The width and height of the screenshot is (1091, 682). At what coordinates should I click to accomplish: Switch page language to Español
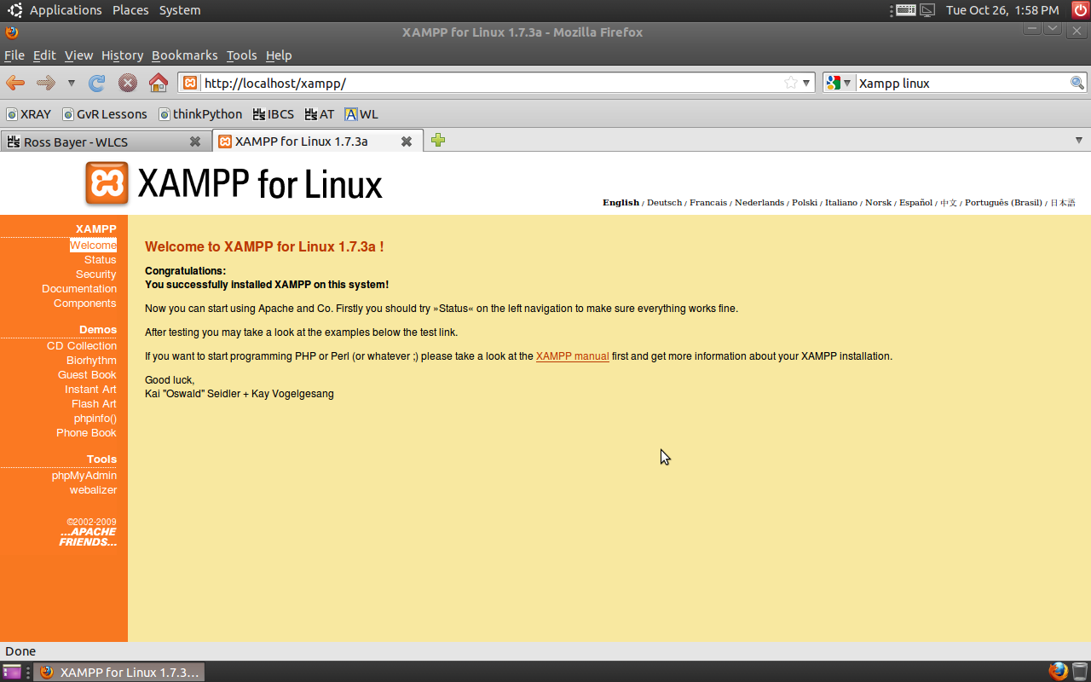(x=915, y=203)
